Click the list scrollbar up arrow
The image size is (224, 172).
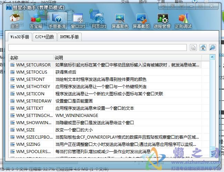pos(212,57)
